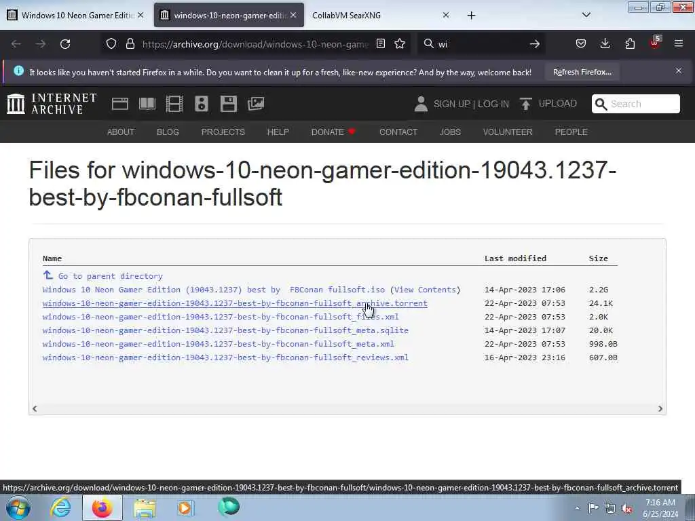Click the Internet Archive logo

pos(52,104)
